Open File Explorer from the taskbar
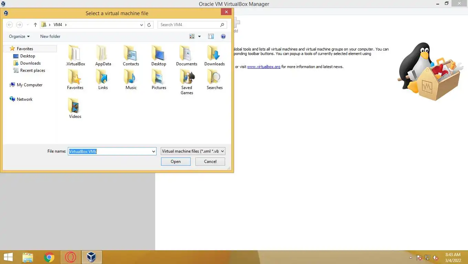468x264 pixels. click(x=28, y=257)
